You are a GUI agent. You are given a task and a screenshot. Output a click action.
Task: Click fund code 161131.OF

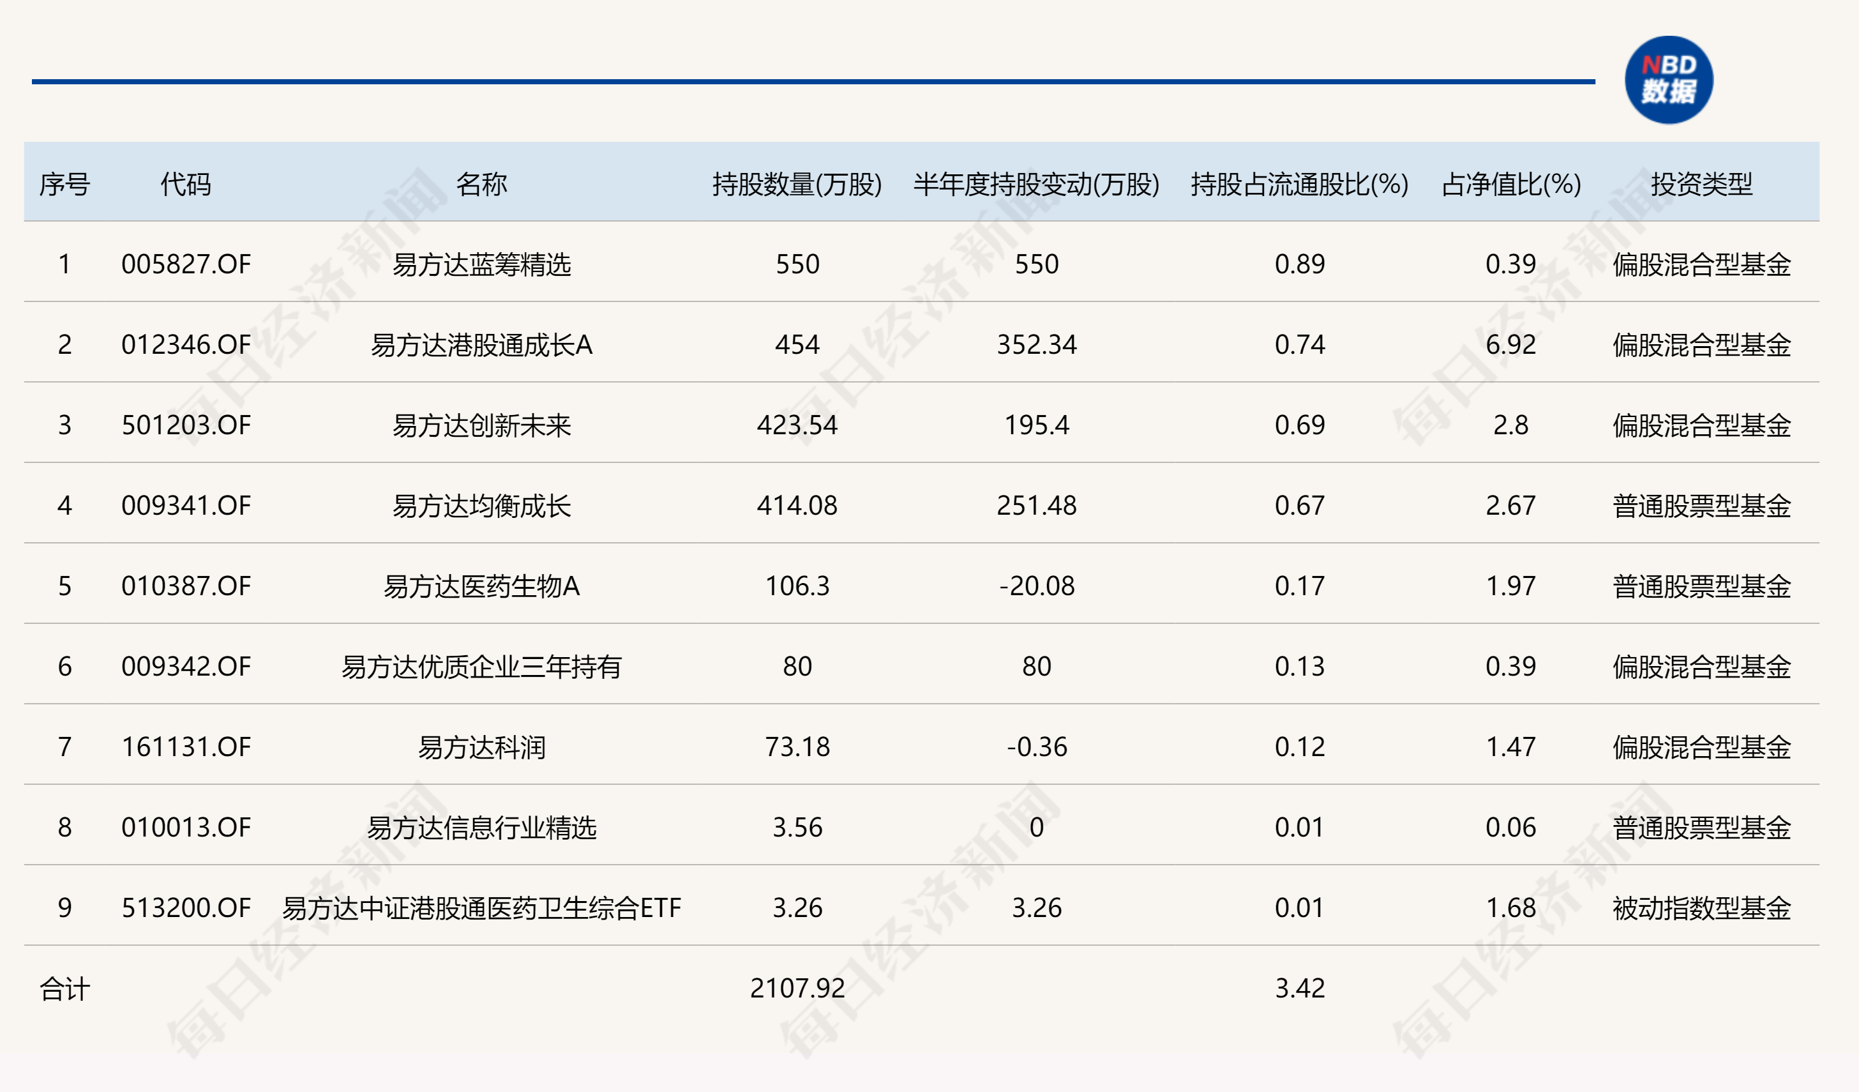click(x=186, y=747)
